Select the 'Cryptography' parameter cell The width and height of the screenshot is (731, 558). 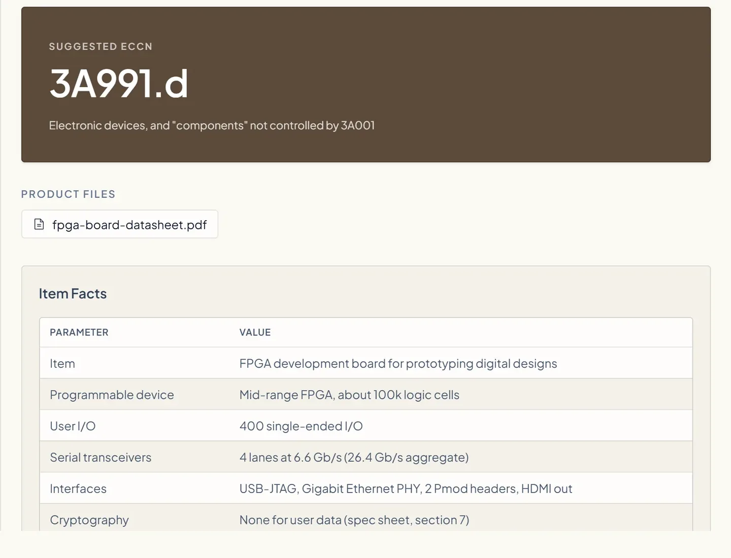click(89, 520)
